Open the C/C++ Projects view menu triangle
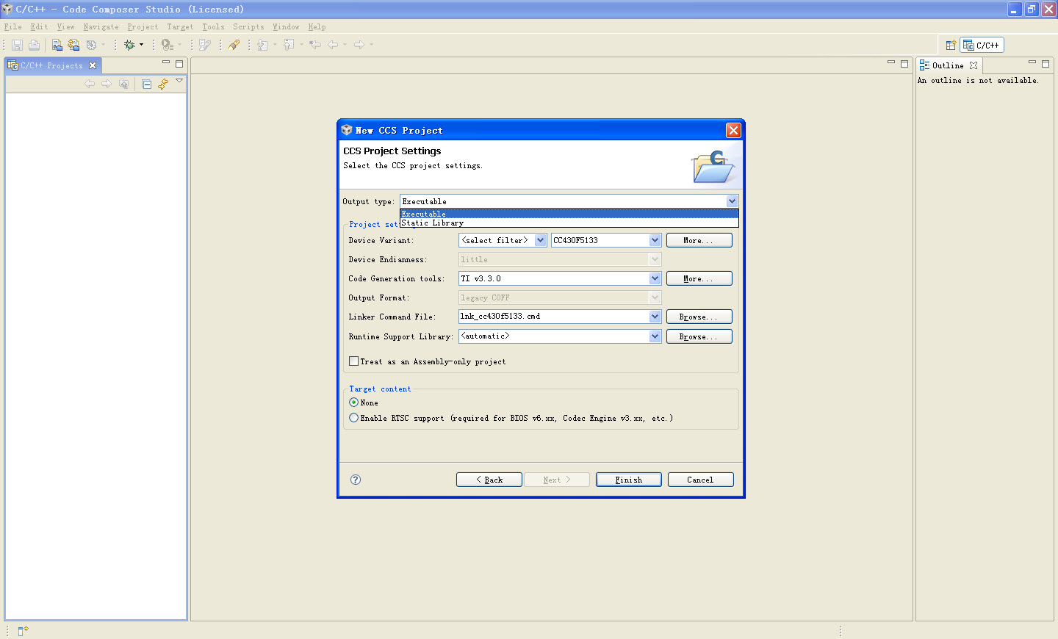The image size is (1058, 639). (179, 81)
